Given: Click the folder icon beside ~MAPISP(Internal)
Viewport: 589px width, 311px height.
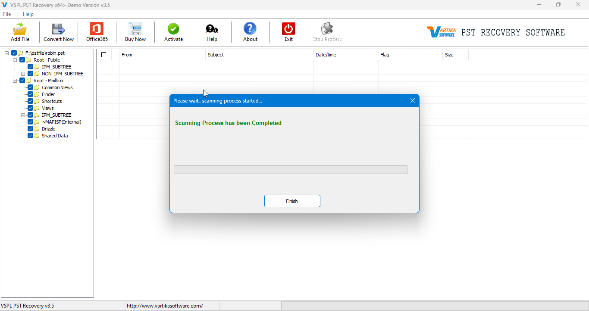Looking at the screenshot, I should [x=37, y=122].
